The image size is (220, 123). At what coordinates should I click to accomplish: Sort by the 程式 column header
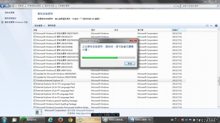102,30
